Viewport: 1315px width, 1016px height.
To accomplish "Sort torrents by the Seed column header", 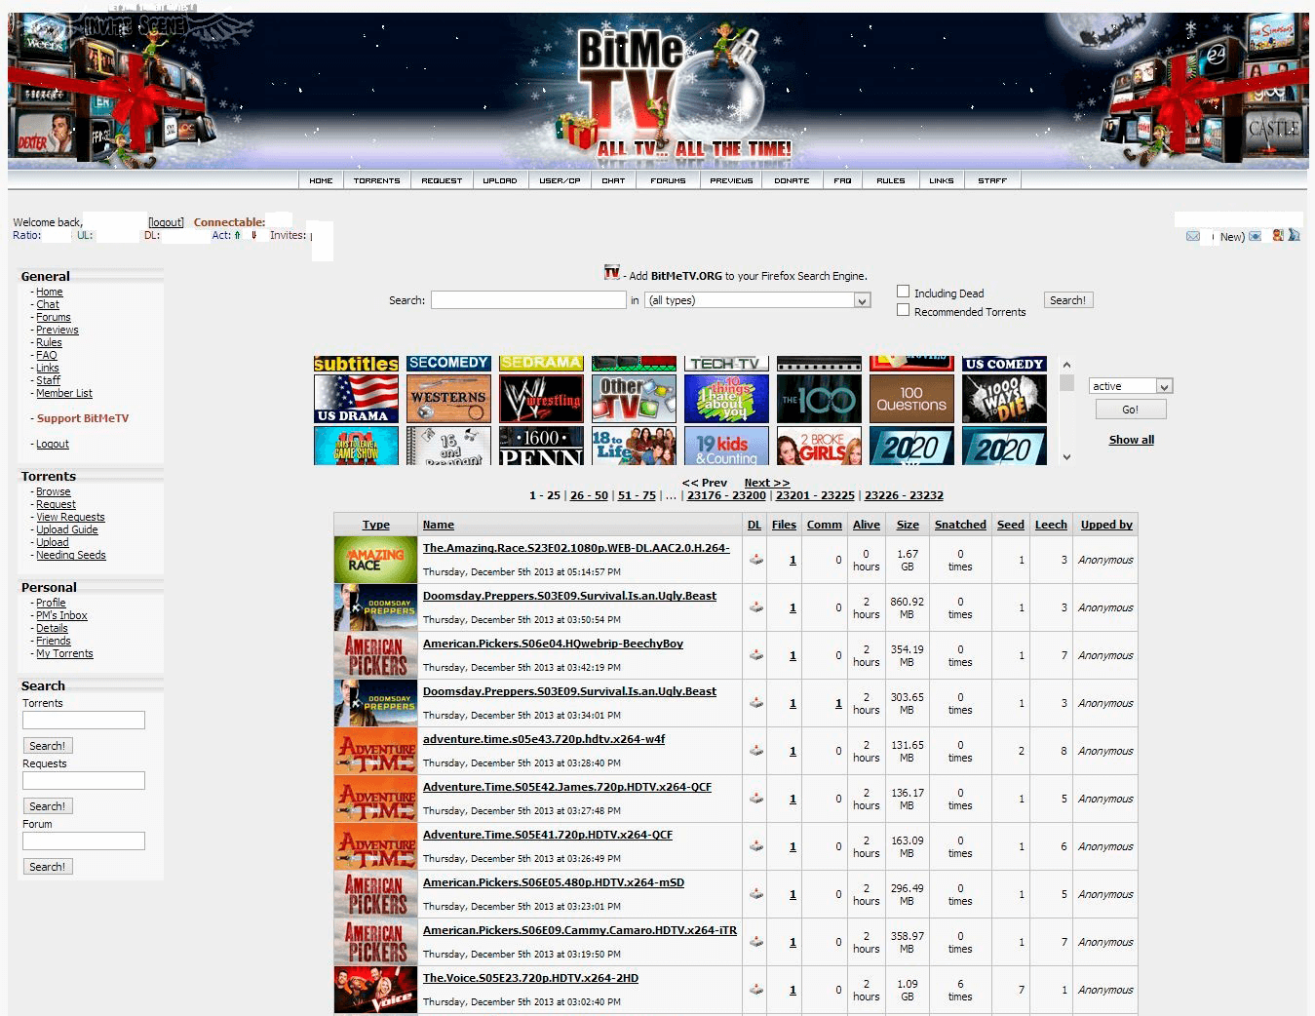I will coord(1011,525).
